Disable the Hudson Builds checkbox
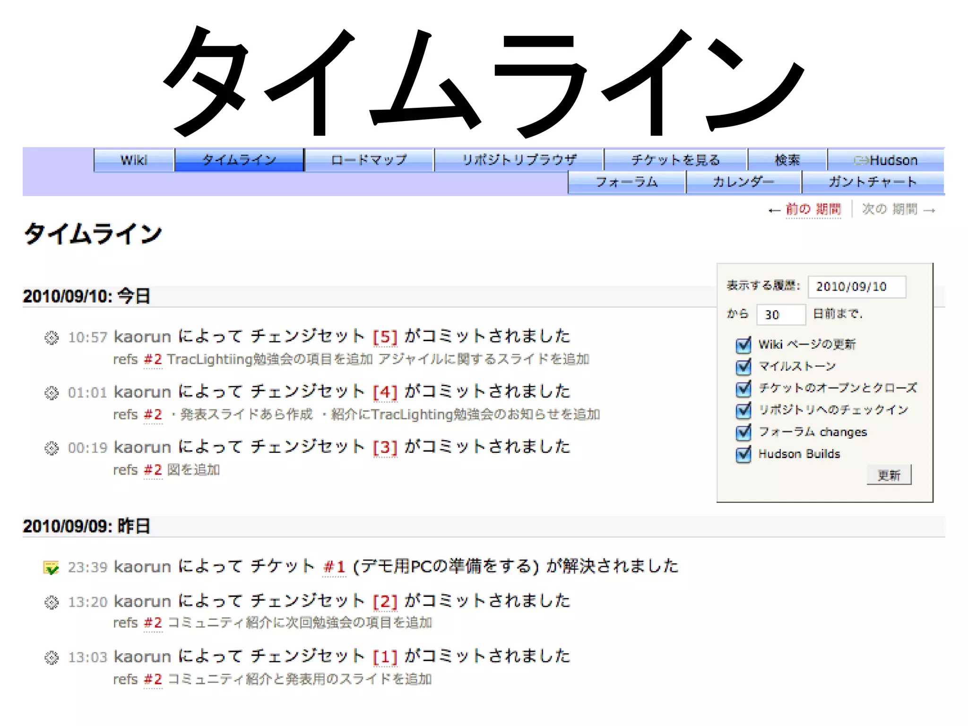This screenshot has width=968, height=726. [x=743, y=454]
